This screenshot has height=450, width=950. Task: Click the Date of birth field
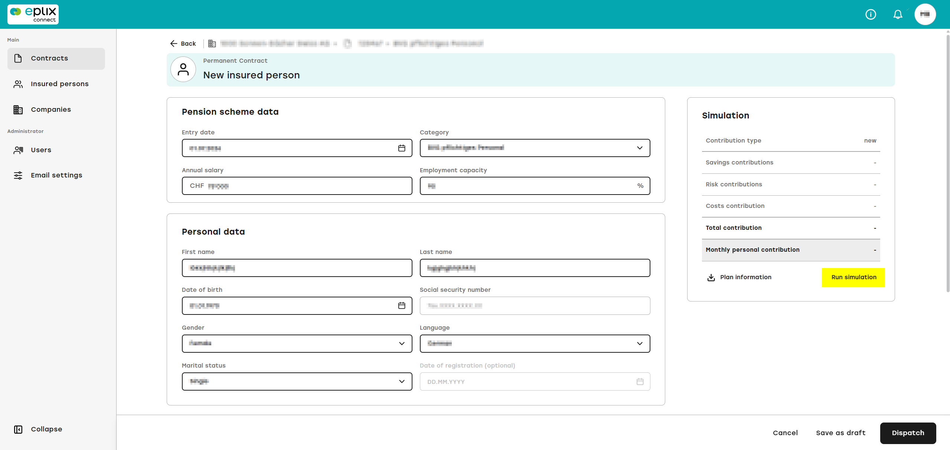(297, 306)
